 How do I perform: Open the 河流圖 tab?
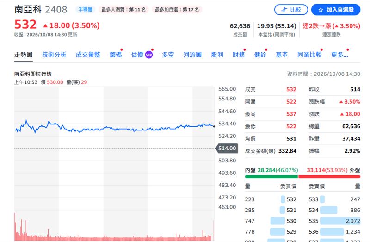click(192, 55)
